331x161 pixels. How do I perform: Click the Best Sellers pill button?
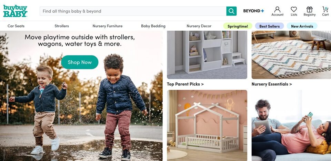(269, 26)
